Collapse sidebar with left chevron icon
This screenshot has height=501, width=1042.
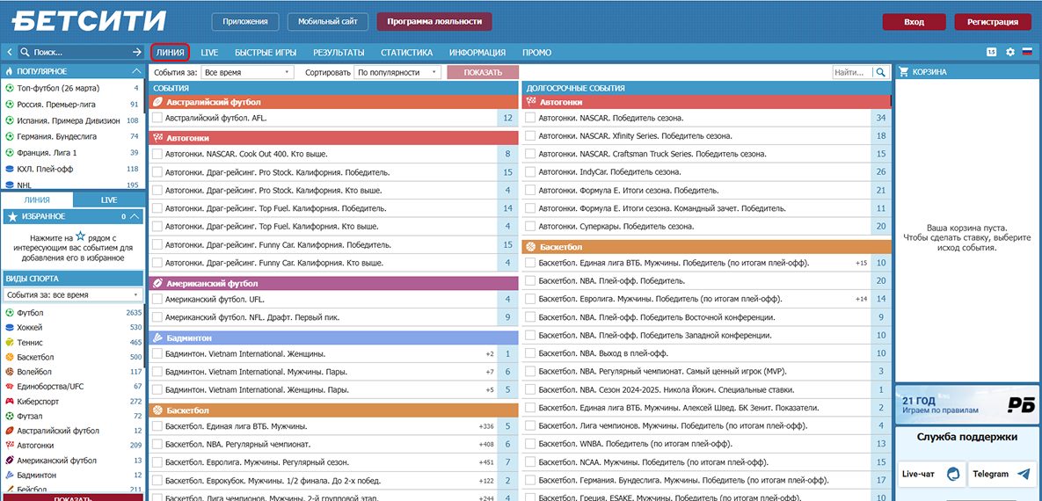pos(8,52)
